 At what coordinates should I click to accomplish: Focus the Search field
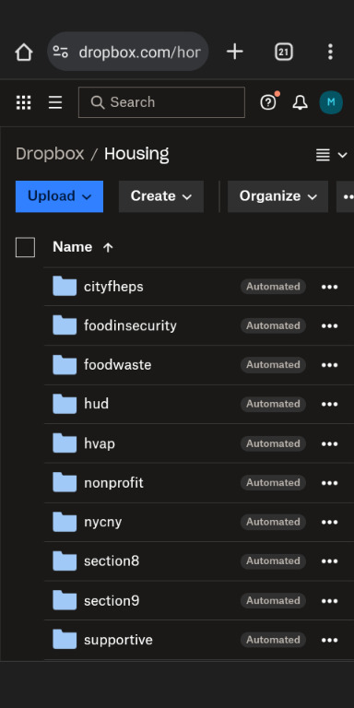coord(161,102)
